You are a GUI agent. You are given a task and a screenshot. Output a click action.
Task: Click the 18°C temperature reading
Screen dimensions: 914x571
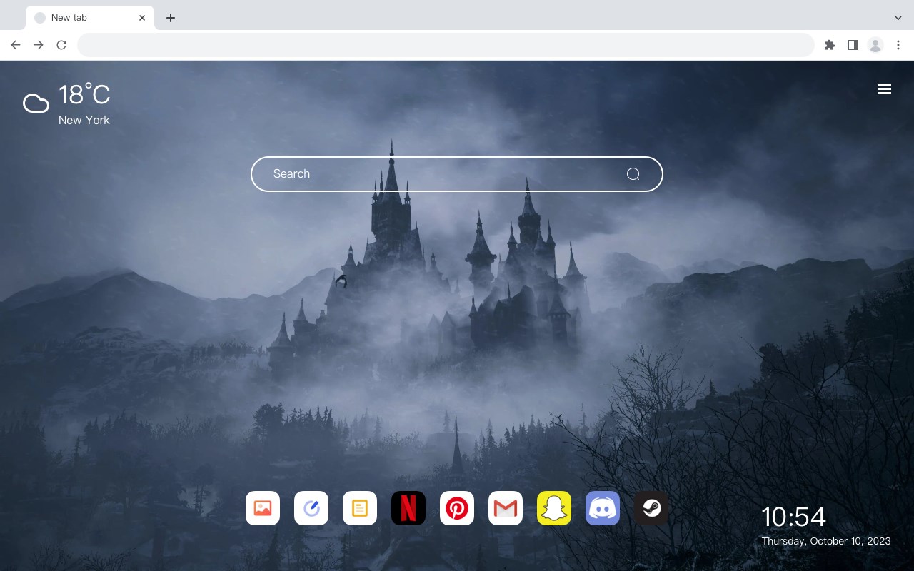[84, 95]
